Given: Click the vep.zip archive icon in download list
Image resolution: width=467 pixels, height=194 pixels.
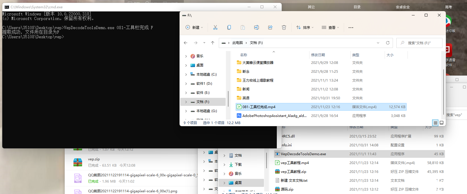Looking at the screenshot, I should pos(78,162).
